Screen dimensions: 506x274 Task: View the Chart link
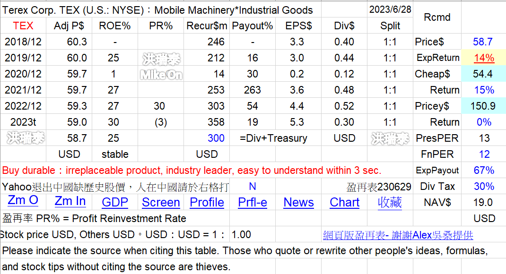point(344,203)
